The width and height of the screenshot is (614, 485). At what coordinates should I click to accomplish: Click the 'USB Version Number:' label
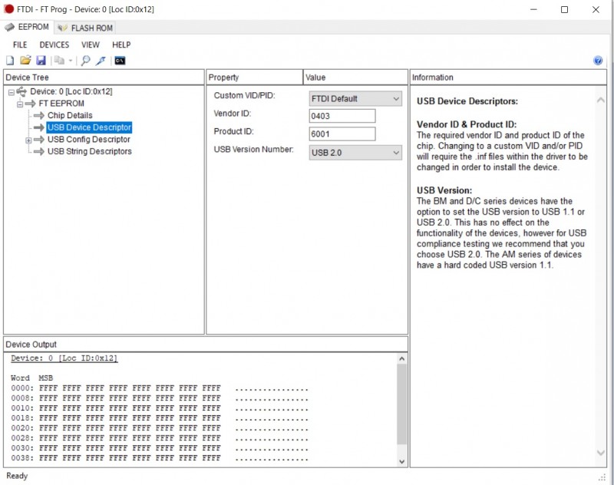tap(254, 150)
